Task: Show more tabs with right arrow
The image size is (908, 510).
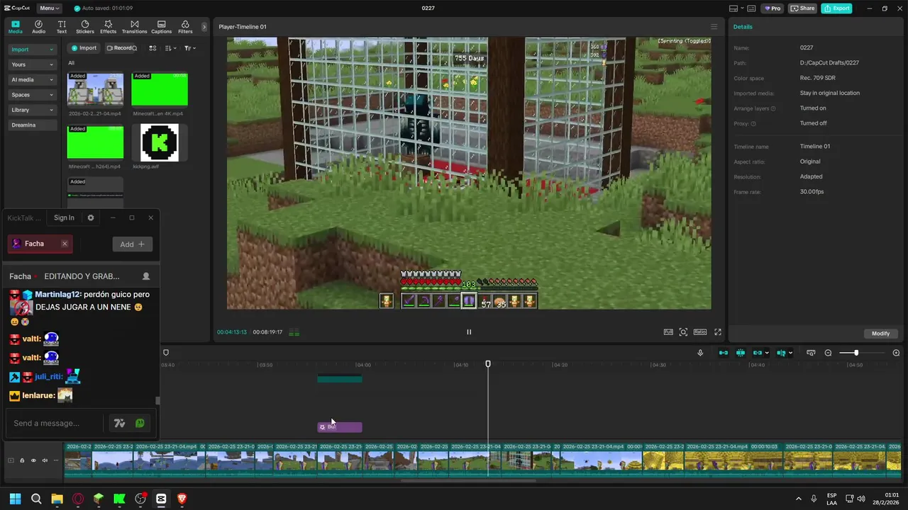Action: pyautogui.click(x=204, y=27)
